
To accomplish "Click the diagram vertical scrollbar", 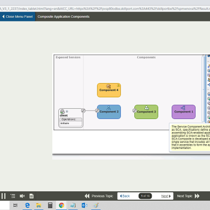I will (x=203, y=89).
